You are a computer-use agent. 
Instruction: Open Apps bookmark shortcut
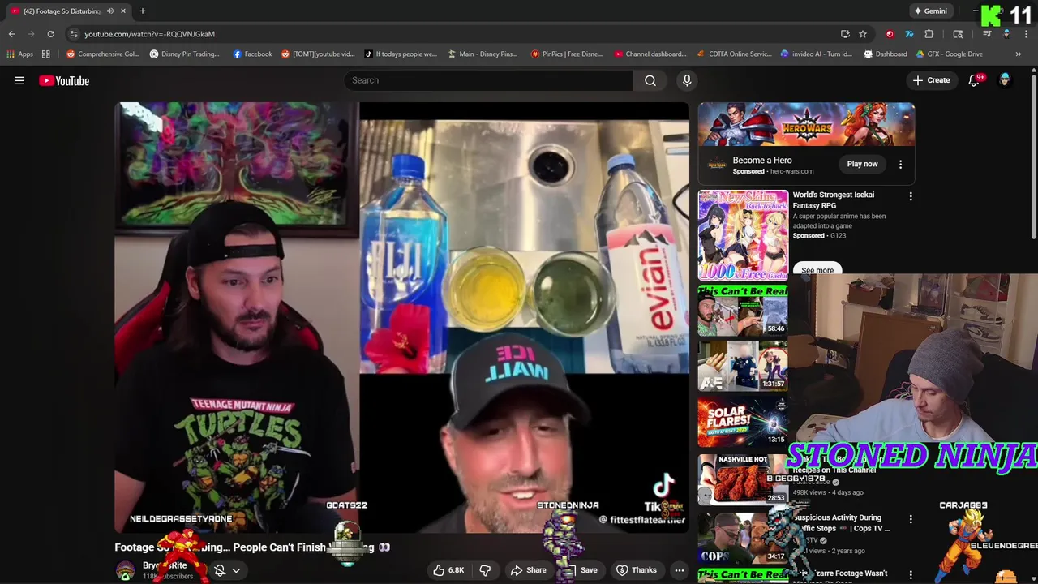pyautogui.click(x=19, y=54)
